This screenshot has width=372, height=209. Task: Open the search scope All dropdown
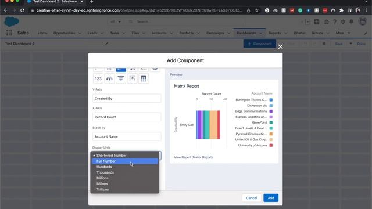pos(116,22)
